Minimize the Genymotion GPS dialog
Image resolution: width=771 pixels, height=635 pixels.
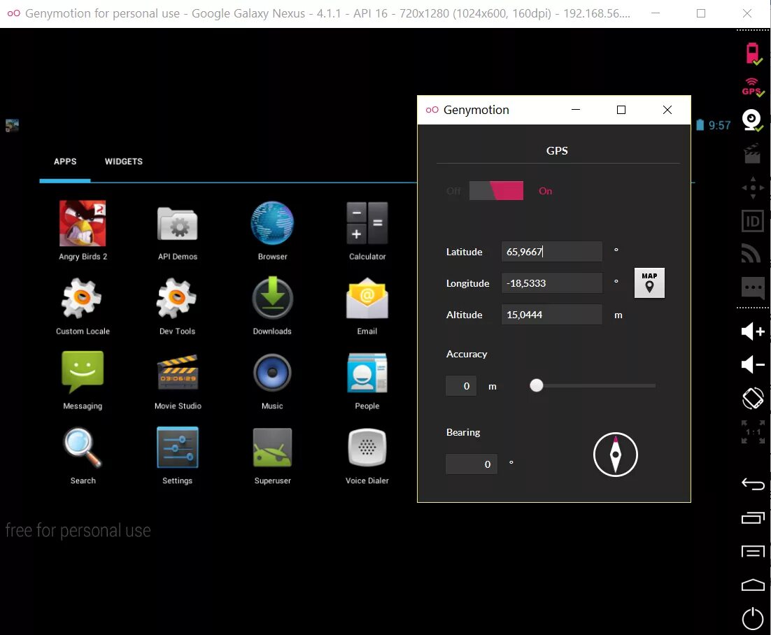576,110
